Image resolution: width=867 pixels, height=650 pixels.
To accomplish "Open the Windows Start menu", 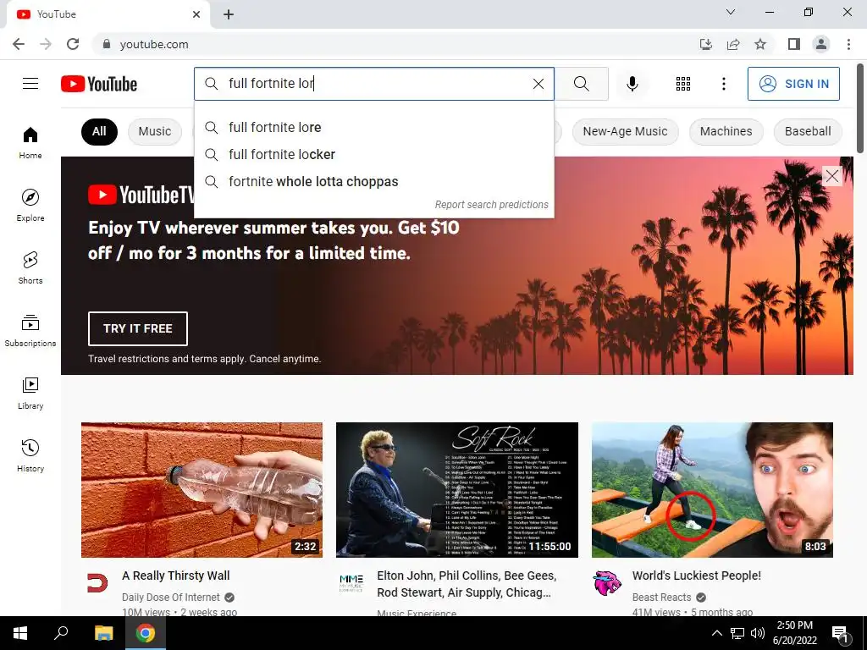I will [20, 633].
